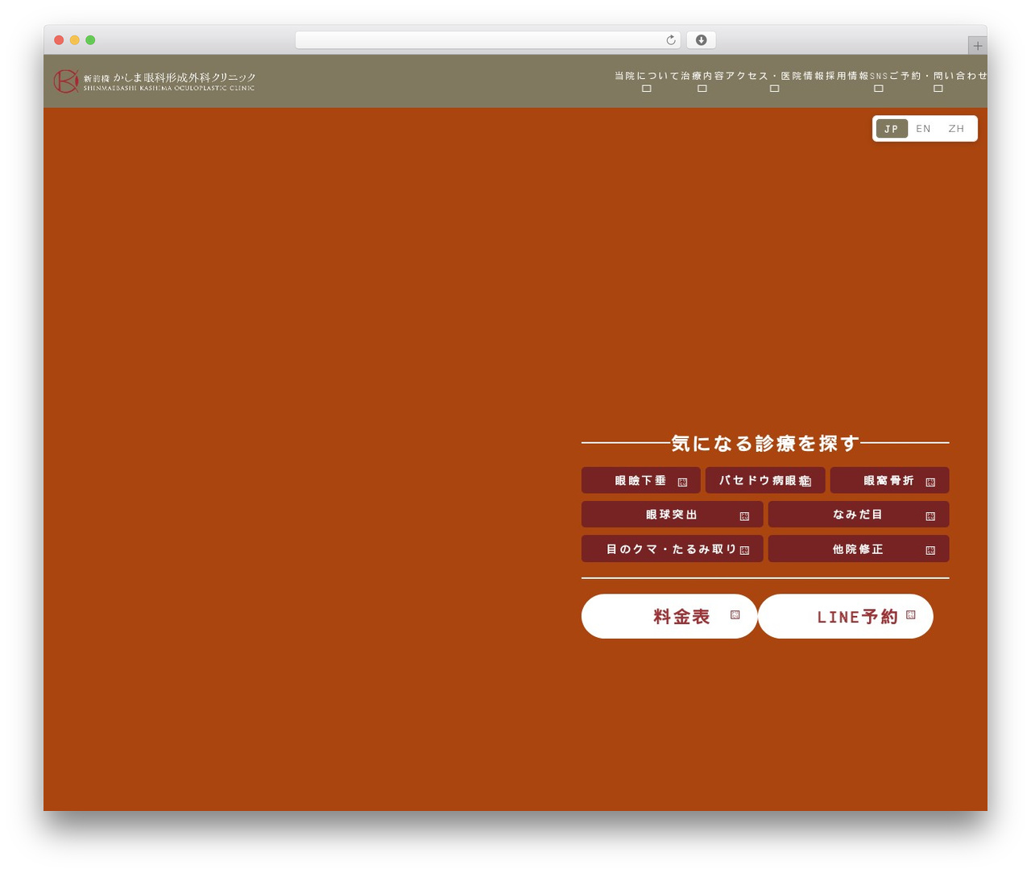Open the 当院について menu item
This screenshot has height=873, width=1031.
(x=647, y=76)
